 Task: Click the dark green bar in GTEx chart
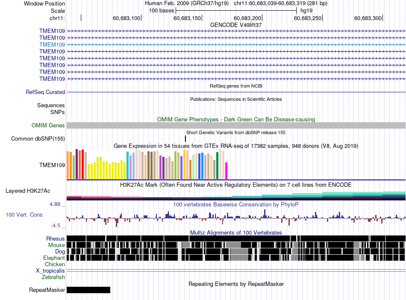click(217, 166)
